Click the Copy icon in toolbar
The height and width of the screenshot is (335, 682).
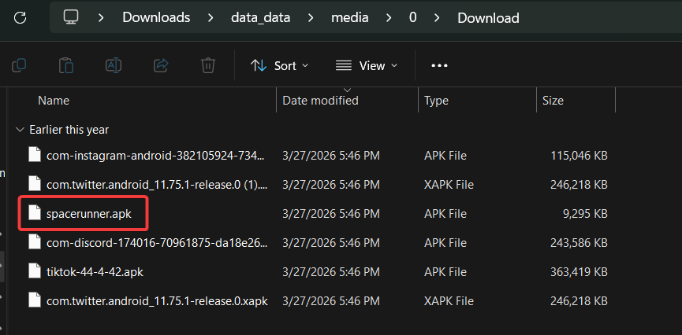coord(19,65)
